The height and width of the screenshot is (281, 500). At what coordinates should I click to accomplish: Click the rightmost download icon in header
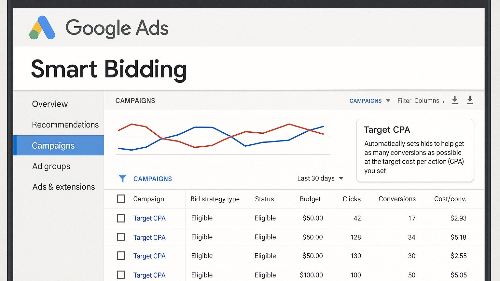[470, 100]
